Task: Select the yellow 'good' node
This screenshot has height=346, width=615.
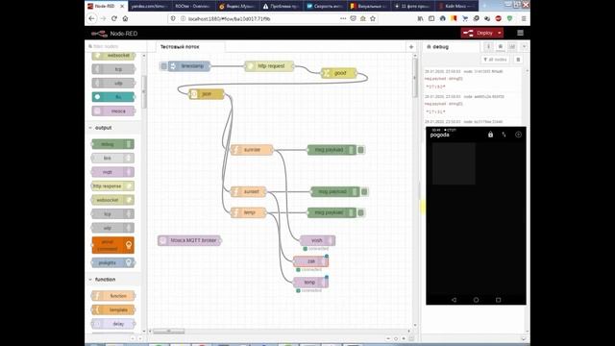Action: pos(339,73)
